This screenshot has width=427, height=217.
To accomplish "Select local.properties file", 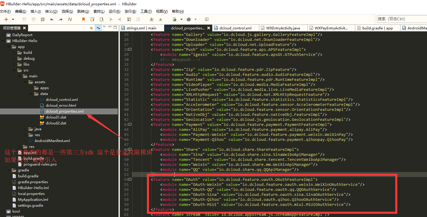I will point(31,194).
